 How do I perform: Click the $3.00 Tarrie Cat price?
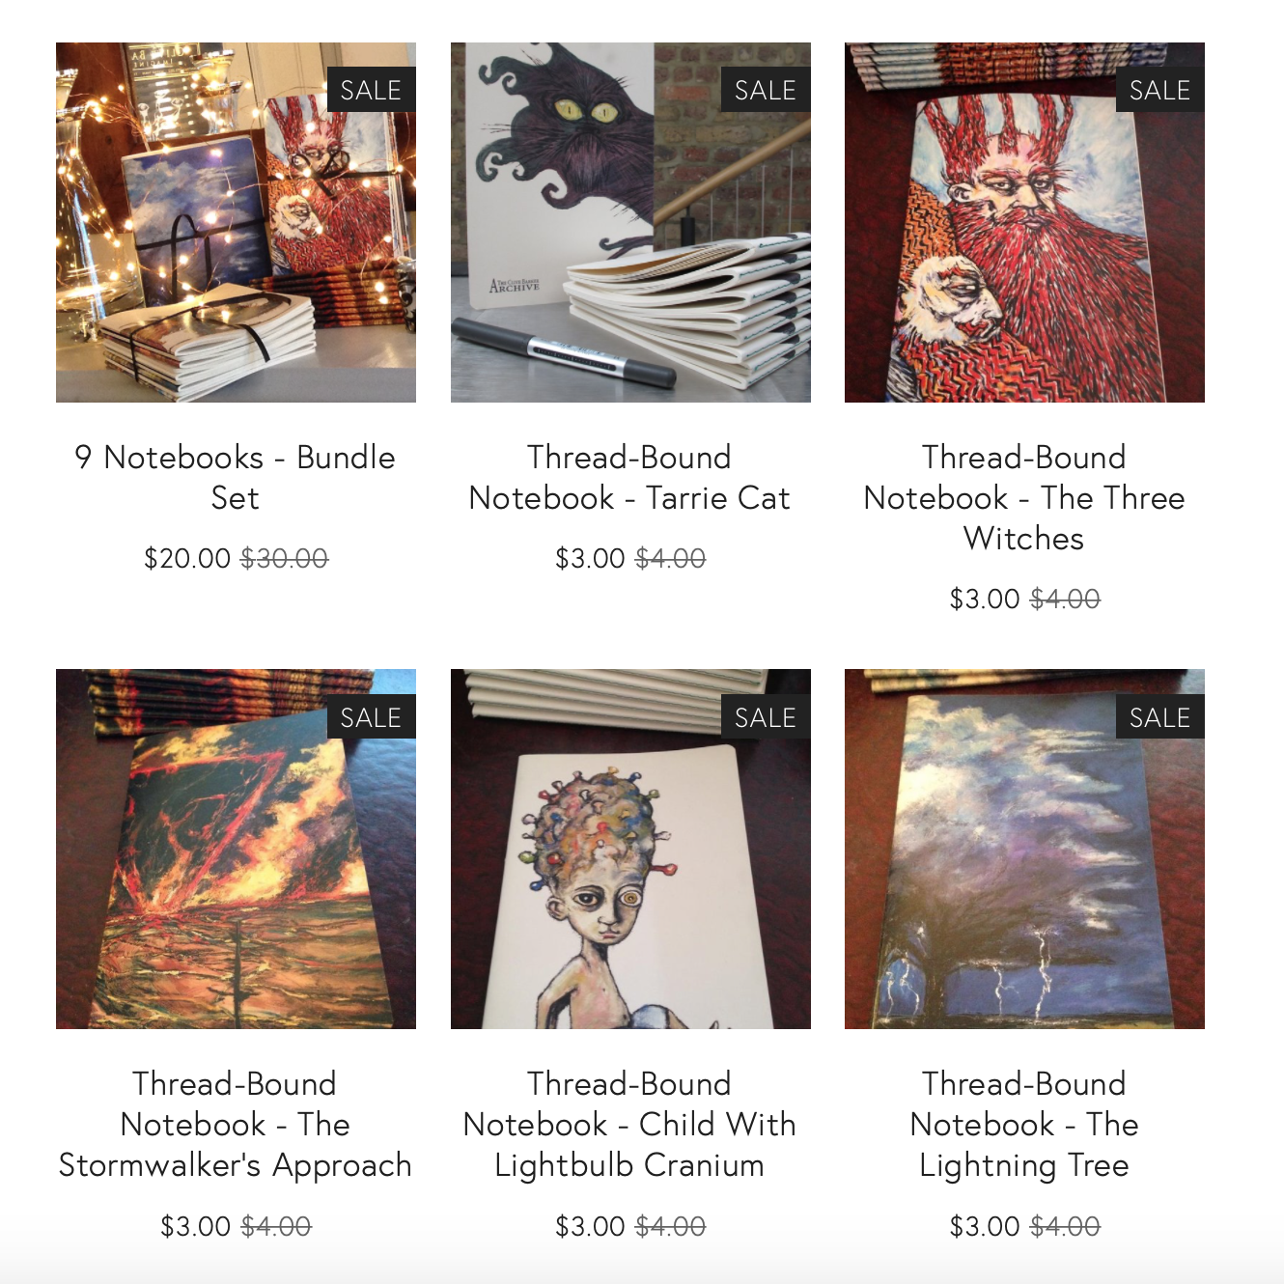tap(590, 558)
